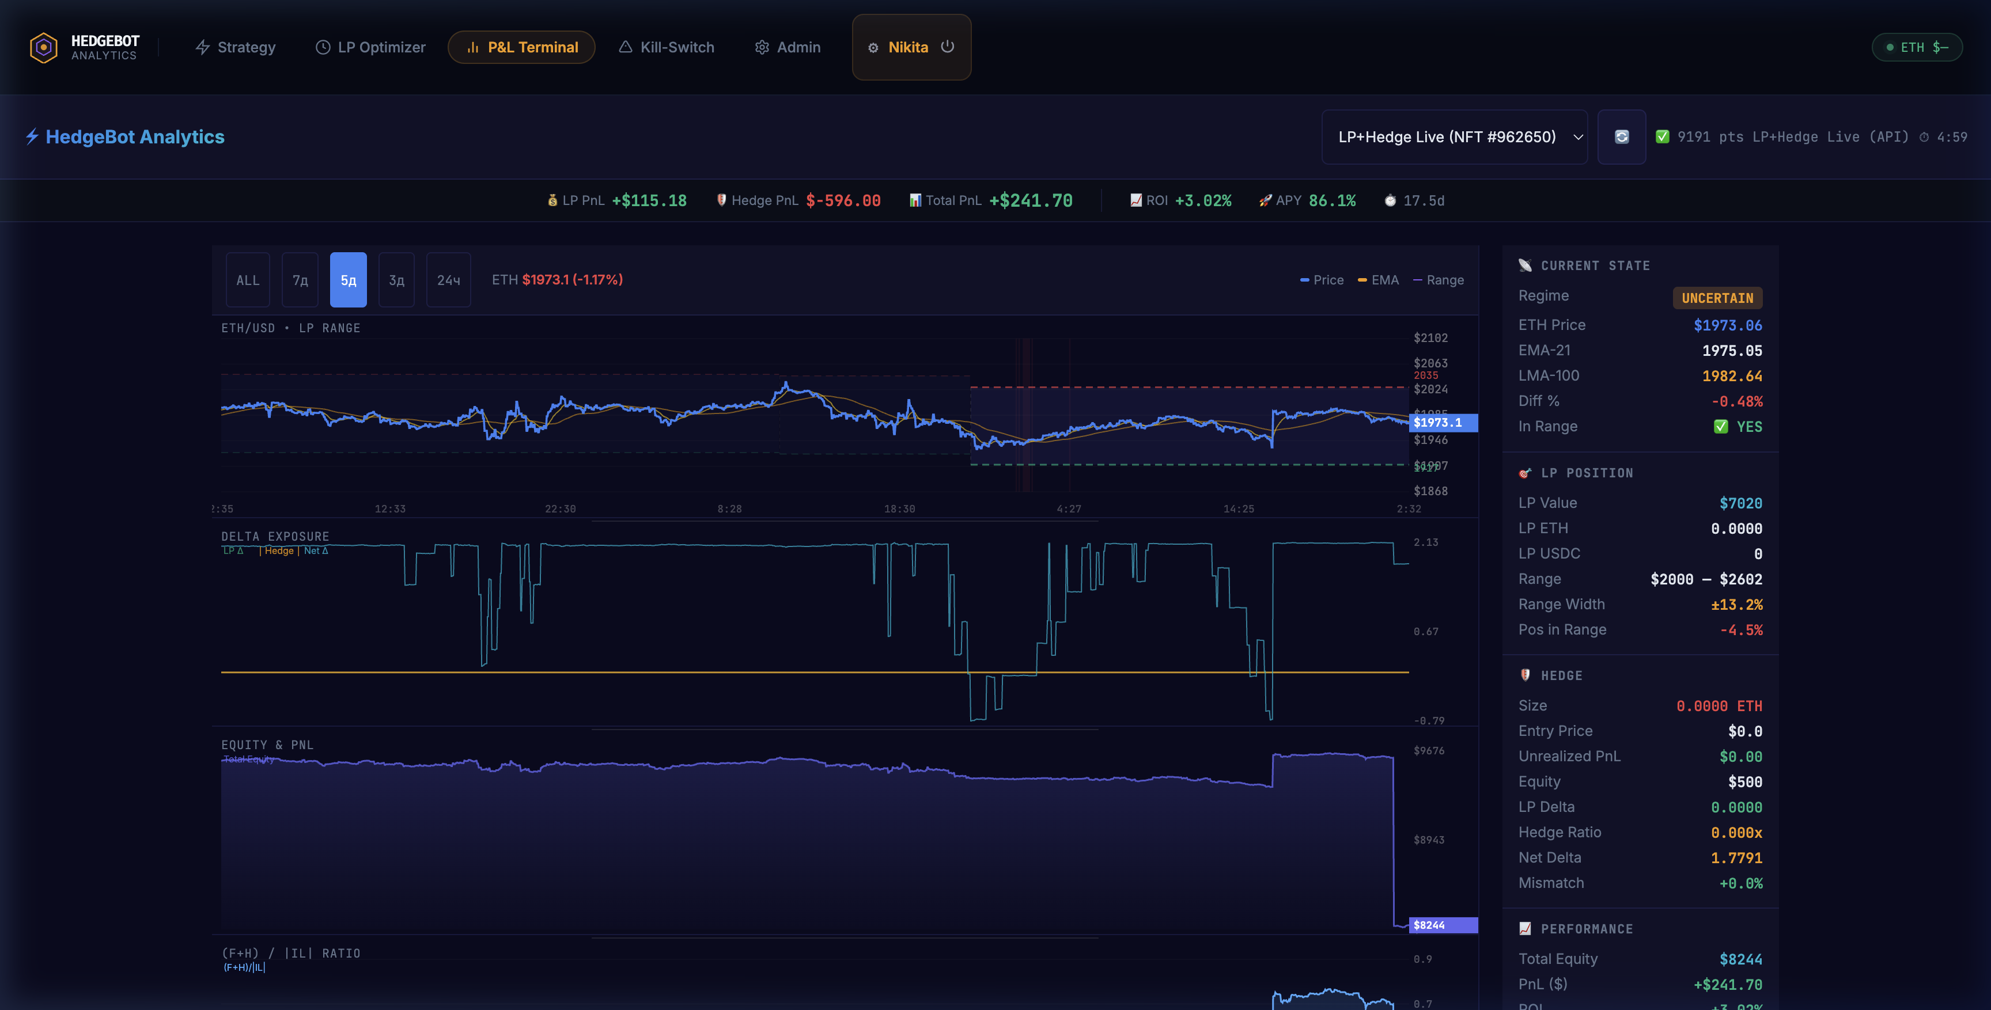
Task: Click the gear icon beside Nikita
Action: [x=873, y=48]
